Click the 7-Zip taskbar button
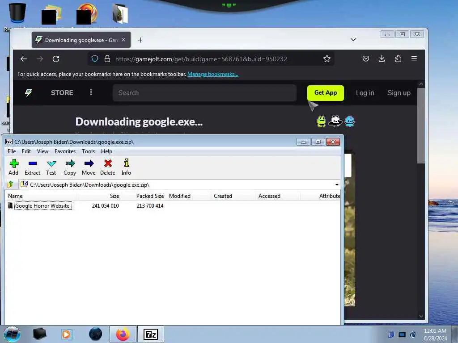458x343 pixels. [150, 334]
